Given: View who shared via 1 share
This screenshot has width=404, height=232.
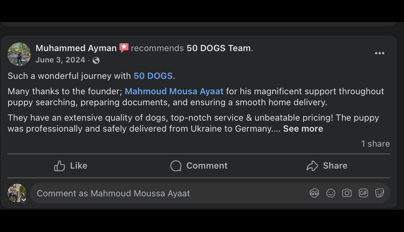Looking at the screenshot, I should (375, 144).
